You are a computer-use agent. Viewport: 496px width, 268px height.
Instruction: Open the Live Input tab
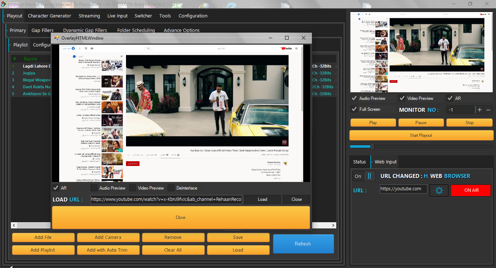pyautogui.click(x=118, y=16)
